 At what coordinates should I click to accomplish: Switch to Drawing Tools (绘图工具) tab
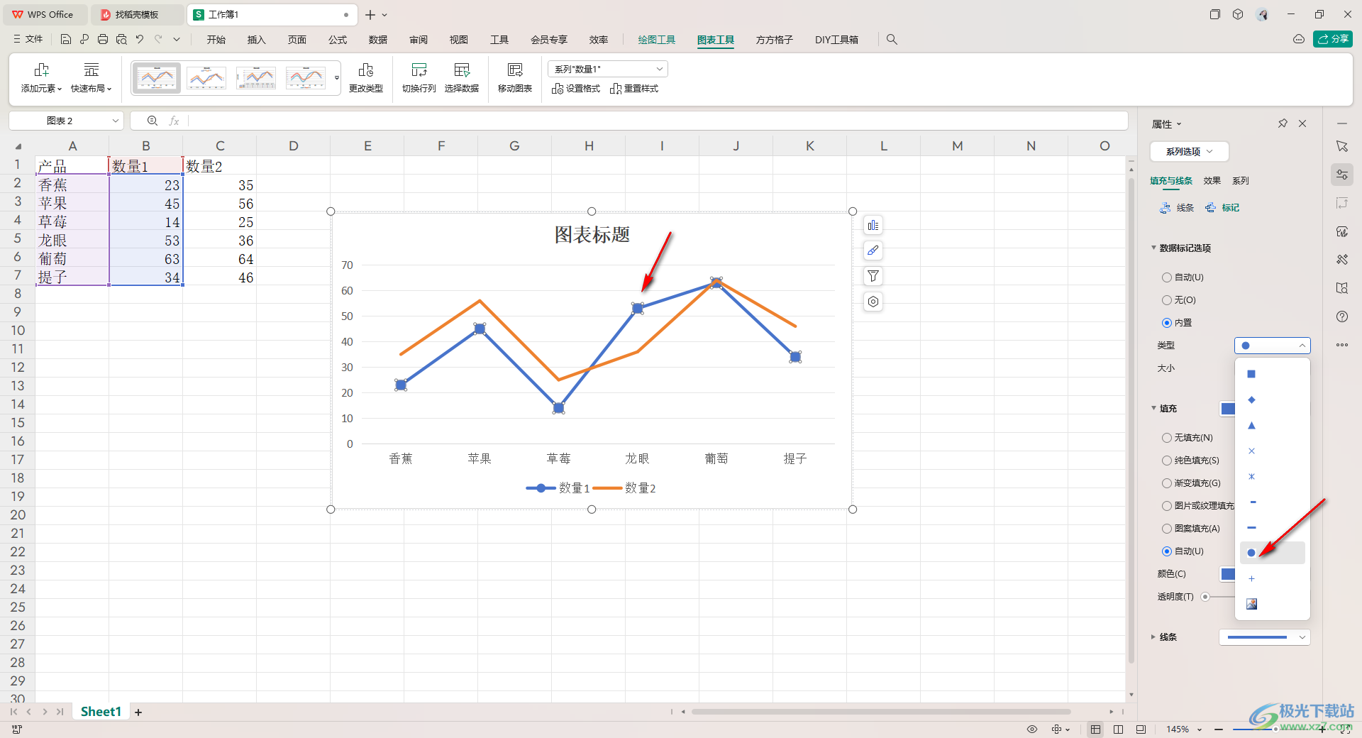tap(657, 40)
